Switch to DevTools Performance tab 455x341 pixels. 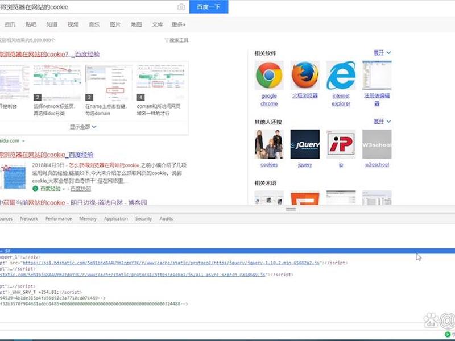coord(59,219)
